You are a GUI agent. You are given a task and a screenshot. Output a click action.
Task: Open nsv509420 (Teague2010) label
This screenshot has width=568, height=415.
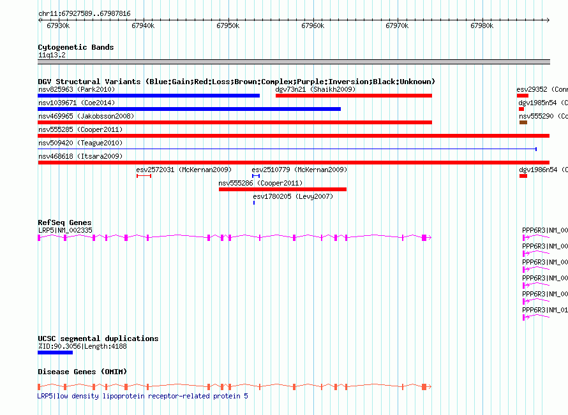pos(80,143)
